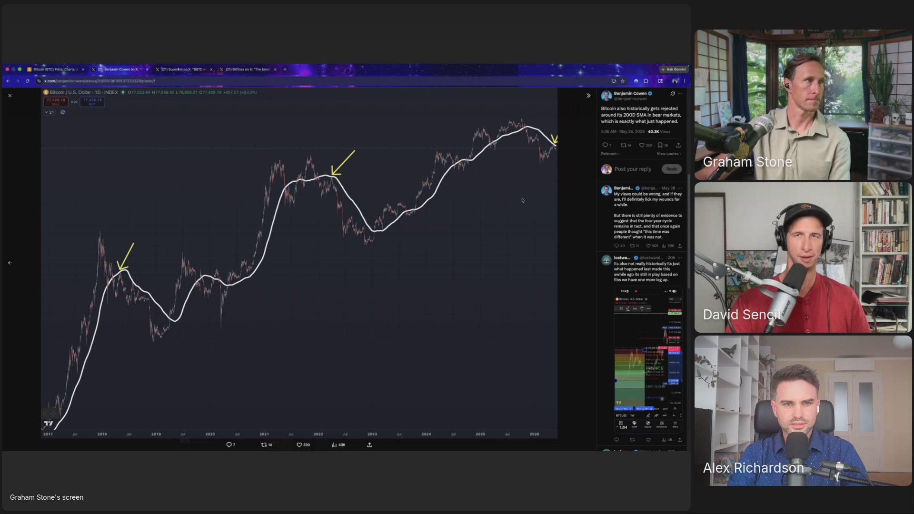Select the Benjamin Cowen on X tab
914x514 pixels.
click(119, 69)
